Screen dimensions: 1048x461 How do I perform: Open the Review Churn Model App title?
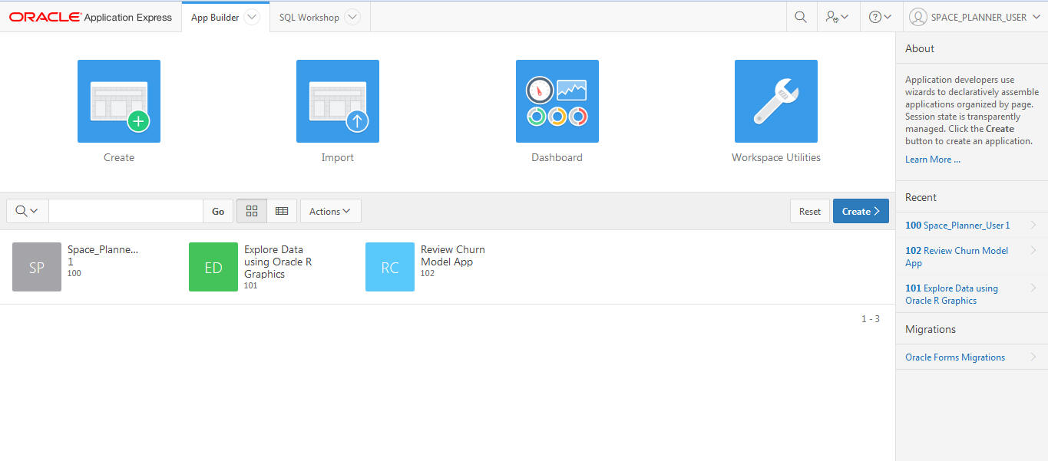tap(453, 255)
